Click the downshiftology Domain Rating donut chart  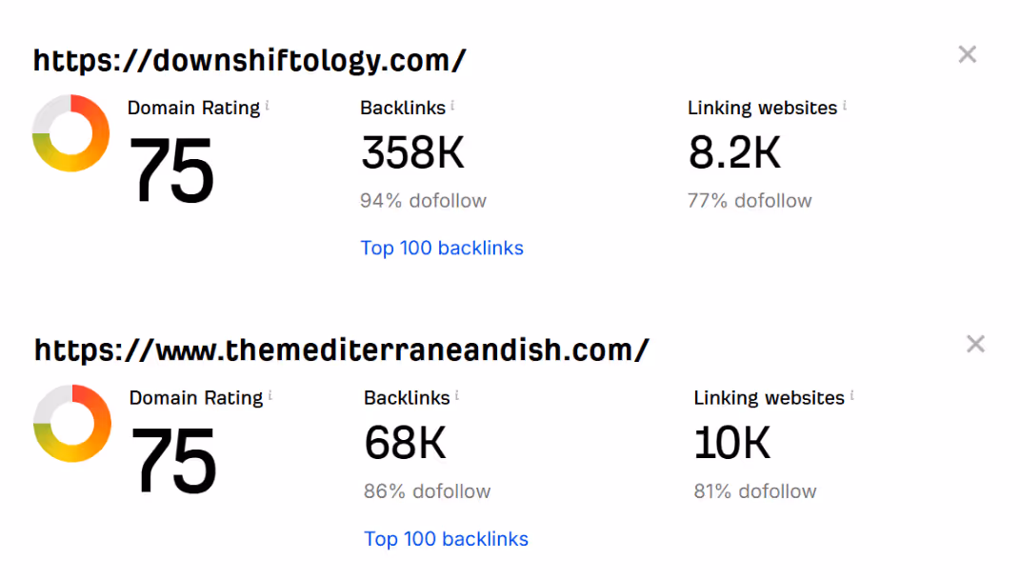pyautogui.click(x=70, y=133)
